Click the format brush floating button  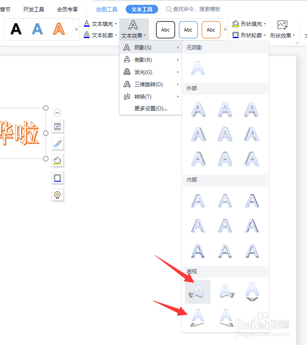tap(57, 144)
